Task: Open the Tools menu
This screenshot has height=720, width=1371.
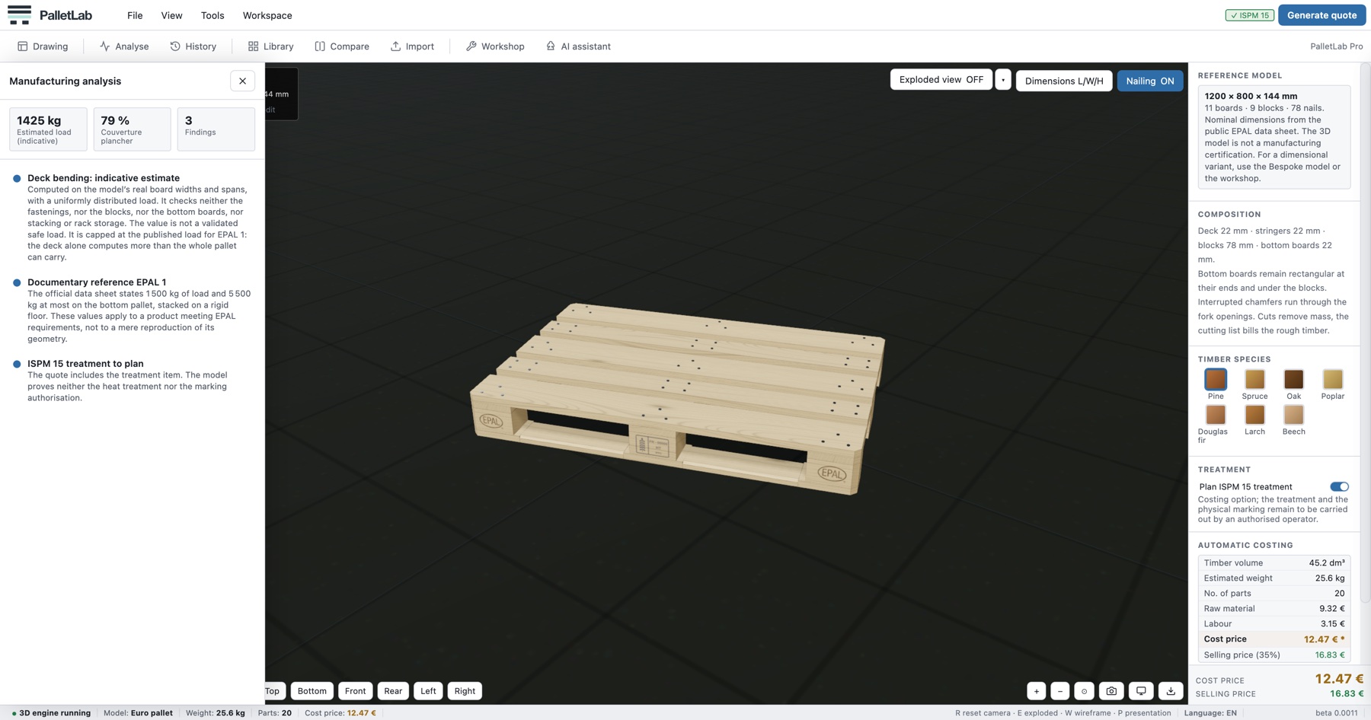Action: (213, 15)
